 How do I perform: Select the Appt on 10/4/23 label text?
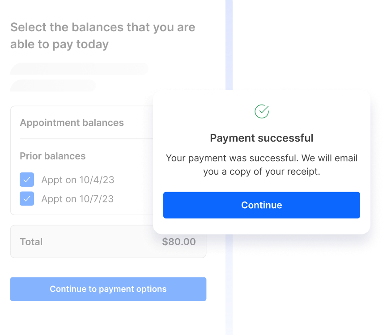78,180
